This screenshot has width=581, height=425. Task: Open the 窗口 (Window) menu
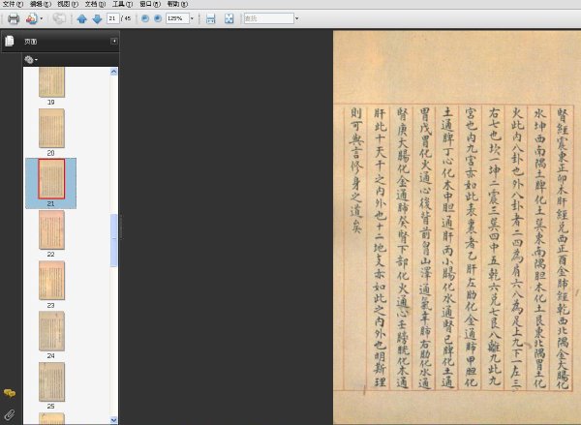pyautogui.click(x=150, y=4)
